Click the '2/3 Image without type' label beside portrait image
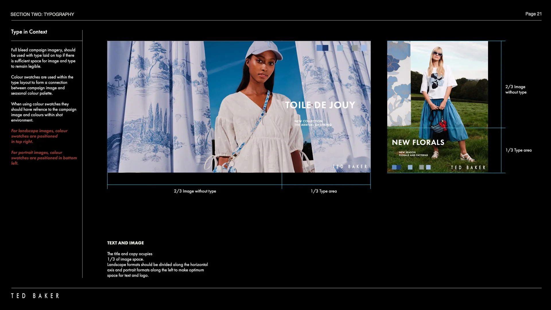The height and width of the screenshot is (310, 551). click(516, 90)
